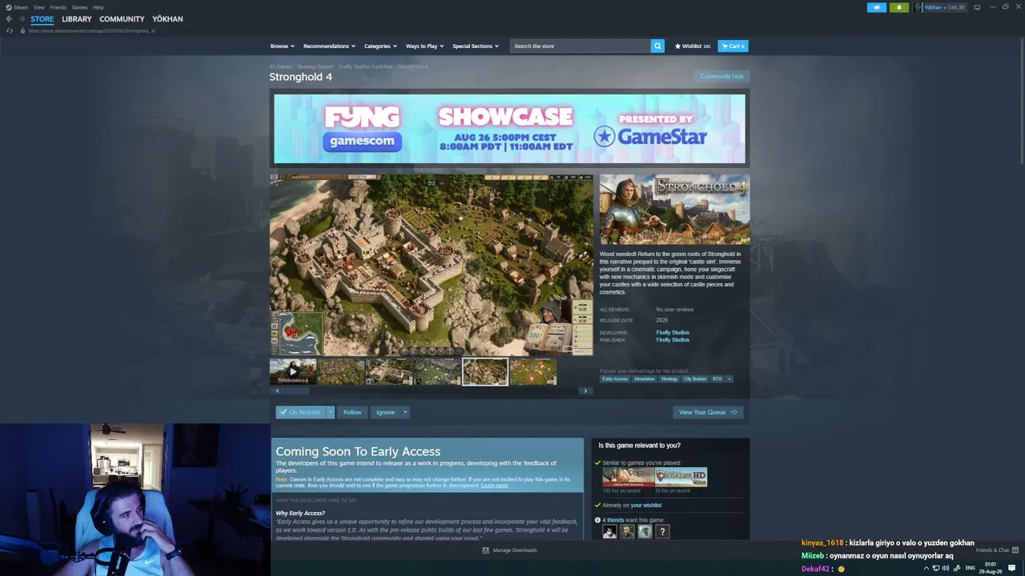Open the Friends & Chat panel
1025x576 pixels.
(x=997, y=550)
